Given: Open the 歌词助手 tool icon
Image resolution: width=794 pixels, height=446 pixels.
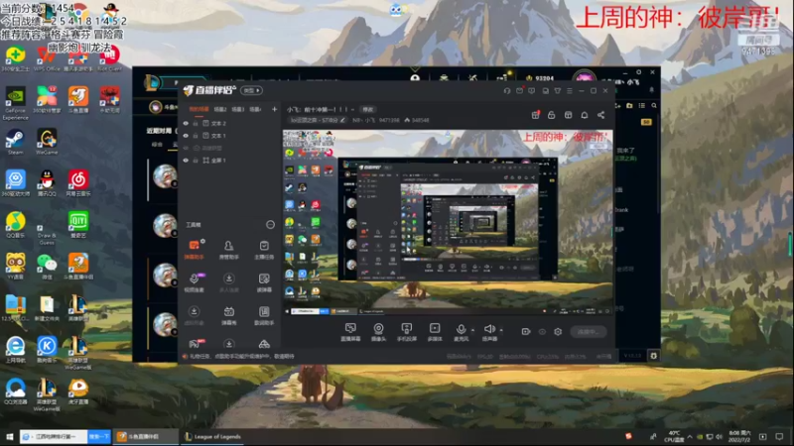Looking at the screenshot, I should click(x=264, y=314).
